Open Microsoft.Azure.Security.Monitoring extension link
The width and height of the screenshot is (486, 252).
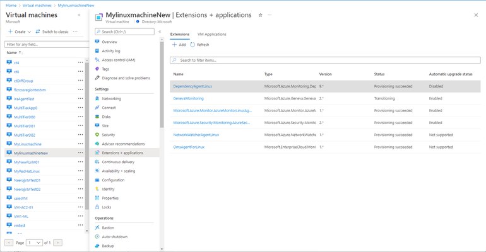pos(211,123)
